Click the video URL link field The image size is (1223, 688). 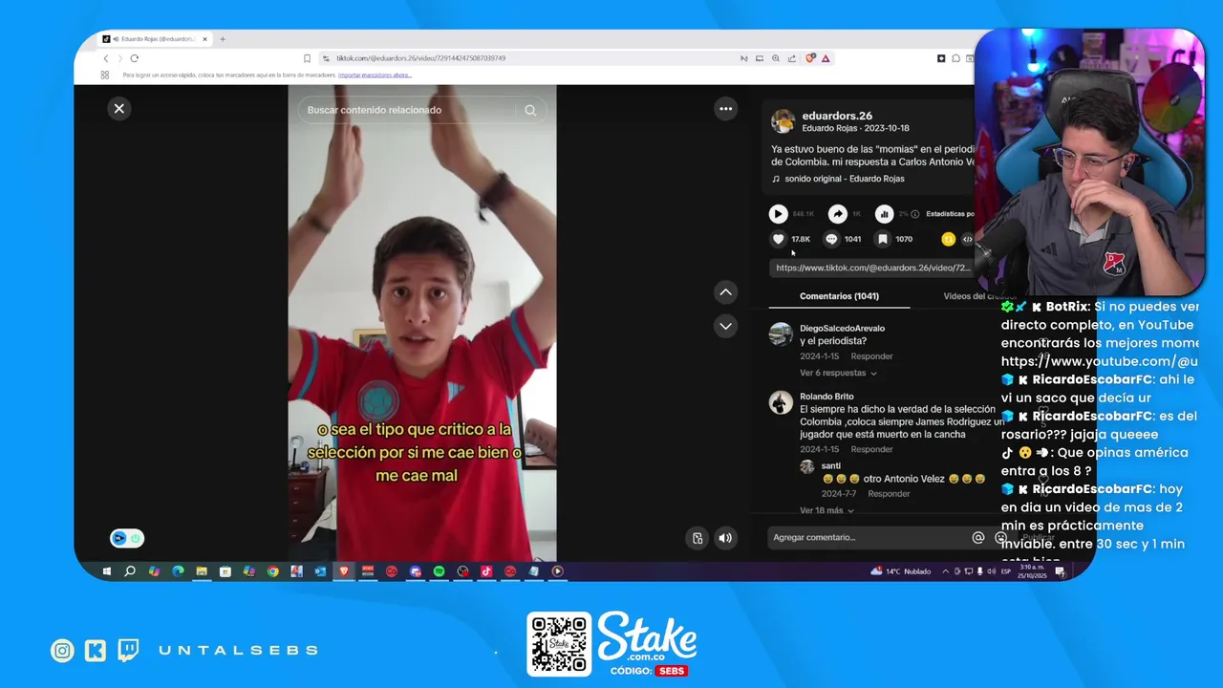tap(872, 268)
